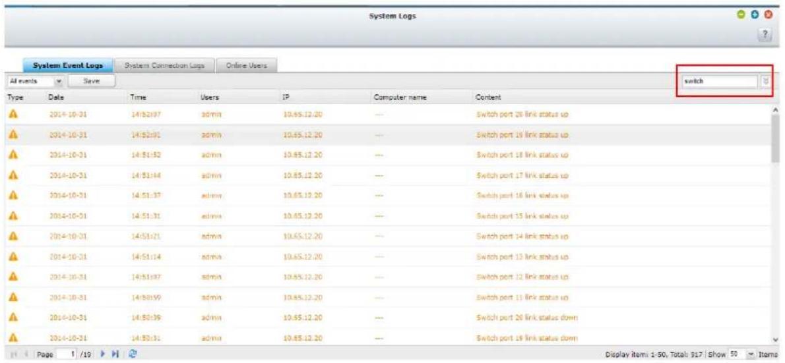This screenshot has width=785, height=363.
Task: Sort by the Computer name column header
Action: [399, 97]
